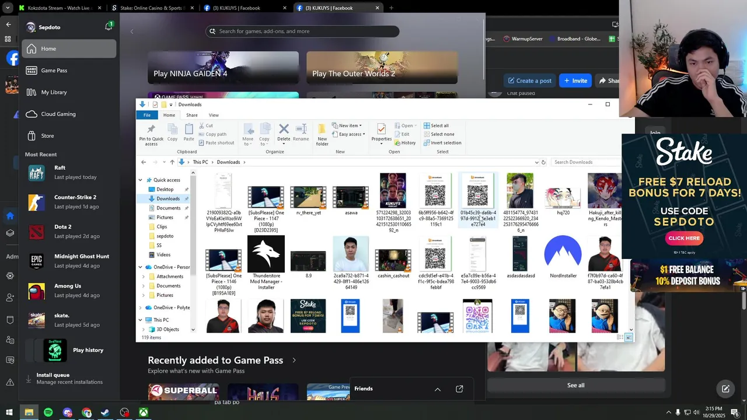
Task: Select Stake Online Casino browser tab
Action: pyautogui.click(x=152, y=8)
